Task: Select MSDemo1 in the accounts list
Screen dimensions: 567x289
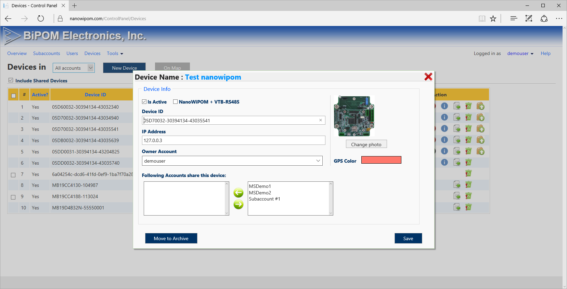Action: (260, 186)
